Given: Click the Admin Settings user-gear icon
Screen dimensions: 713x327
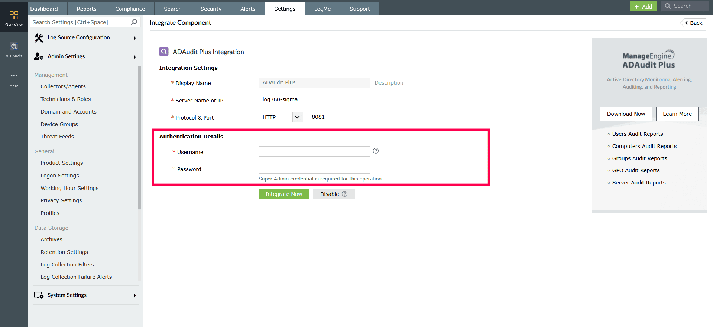Looking at the screenshot, I should coord(39,56).
